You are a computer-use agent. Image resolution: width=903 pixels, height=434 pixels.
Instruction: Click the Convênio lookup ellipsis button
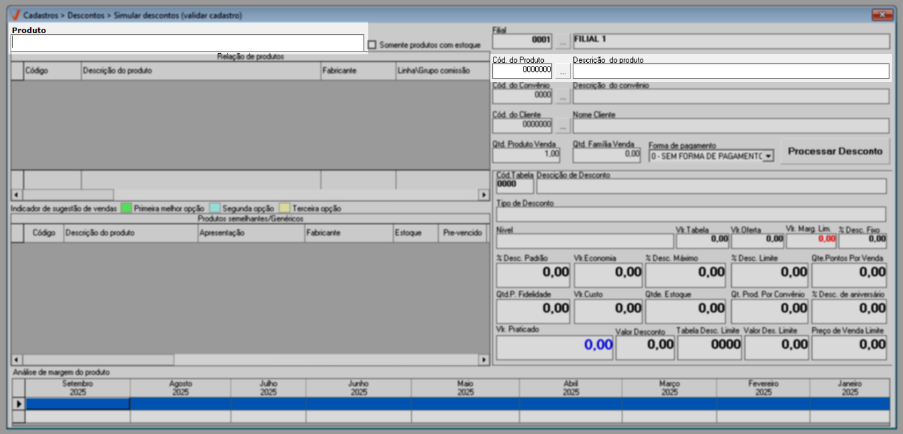pyautogui.click(x=562, y=97)
